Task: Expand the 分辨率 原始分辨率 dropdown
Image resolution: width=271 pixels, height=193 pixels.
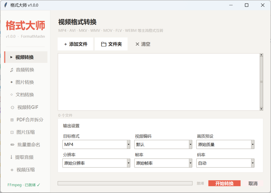Action: pyautogui.click(x=96, y=163)
